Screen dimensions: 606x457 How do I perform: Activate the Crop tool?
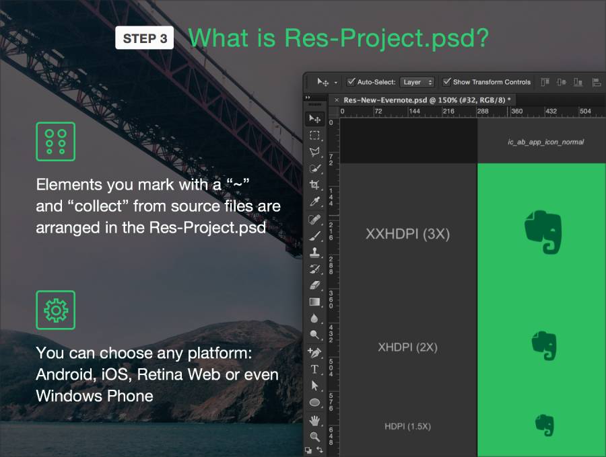click(x=314, y=185)
